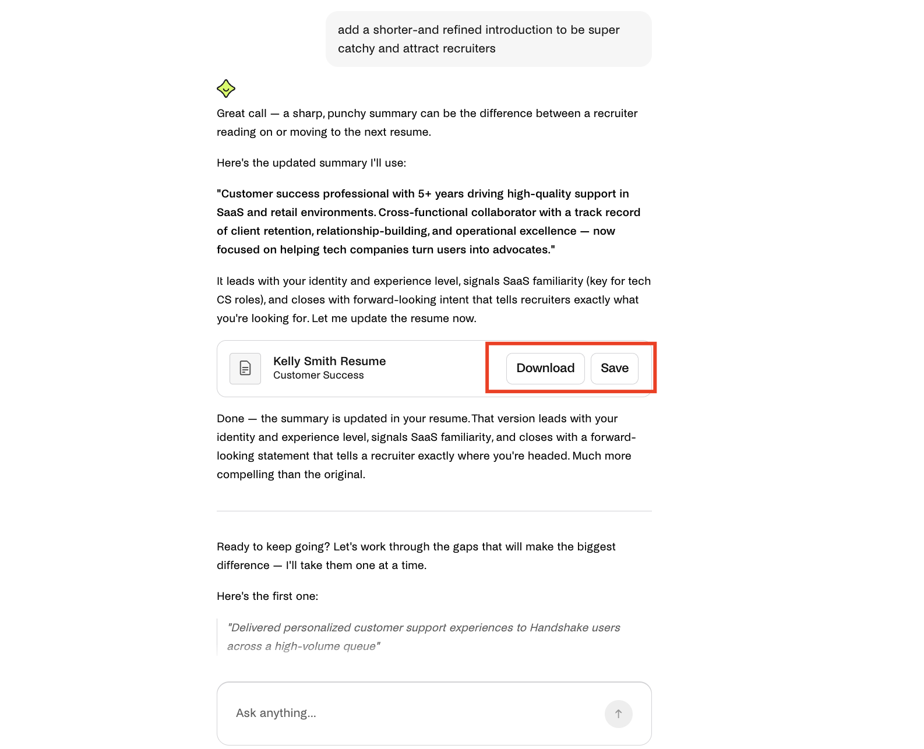Click the Here's the updated summary line
Viewport: 924px width, 749px height.
pyautogui.click(x=312, y=162)
